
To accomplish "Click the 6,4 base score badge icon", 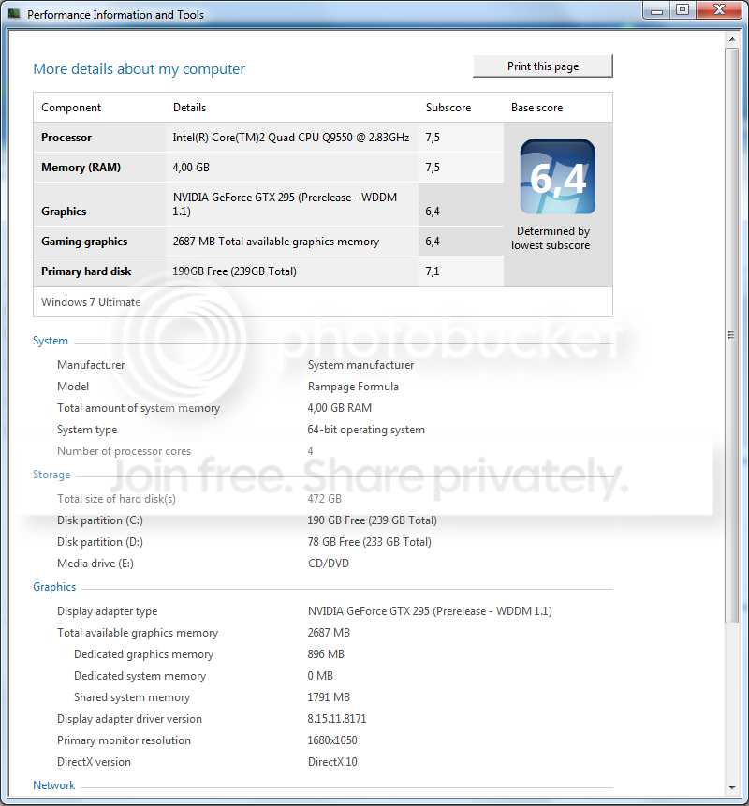I will click(558, 176).
